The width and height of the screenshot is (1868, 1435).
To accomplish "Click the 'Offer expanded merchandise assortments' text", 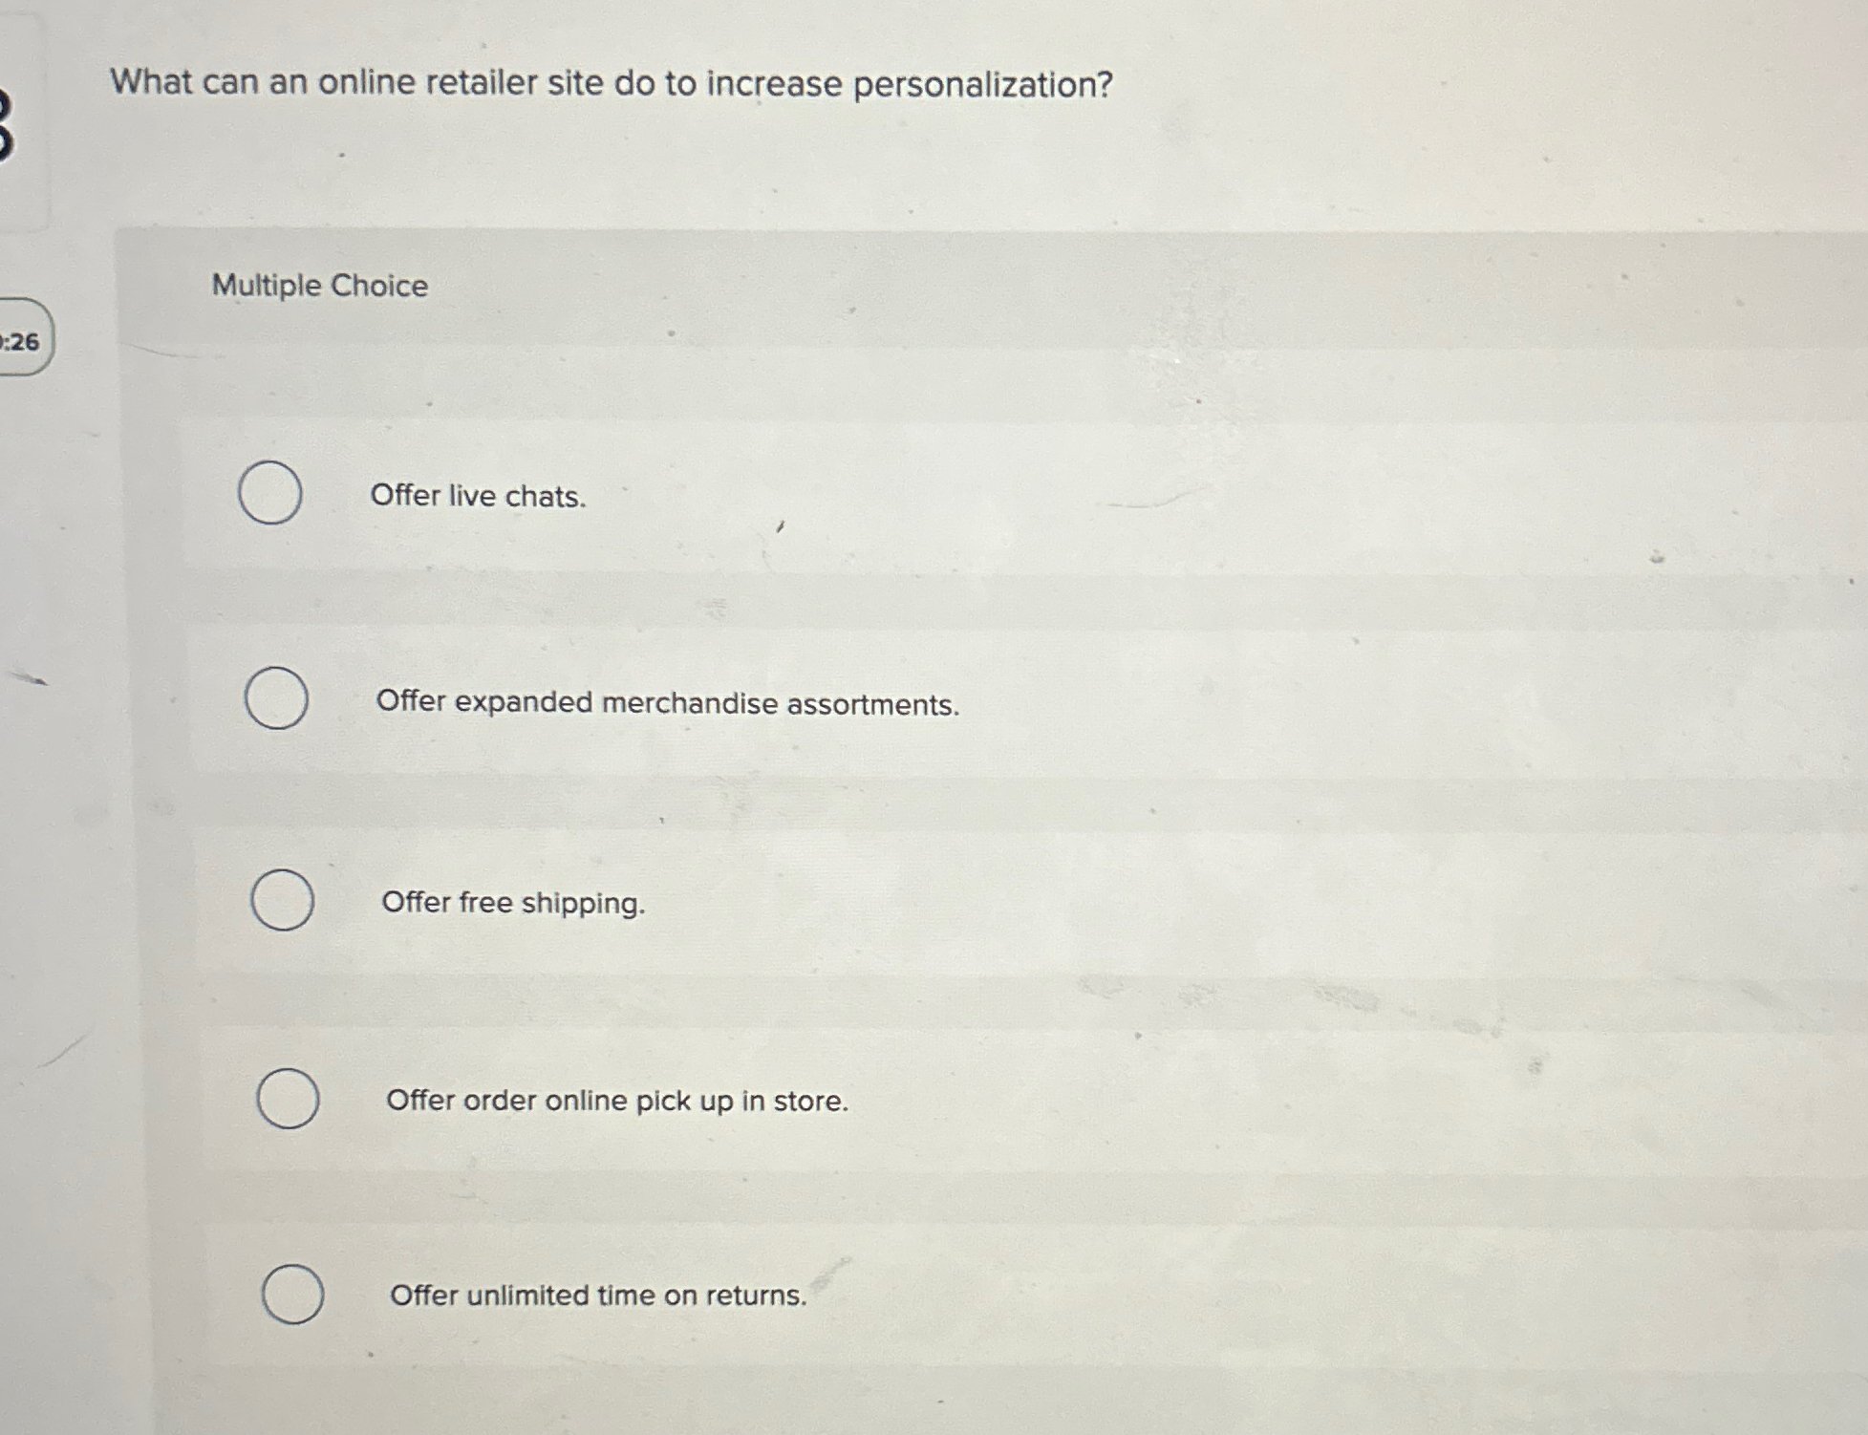I will [667, 703].
